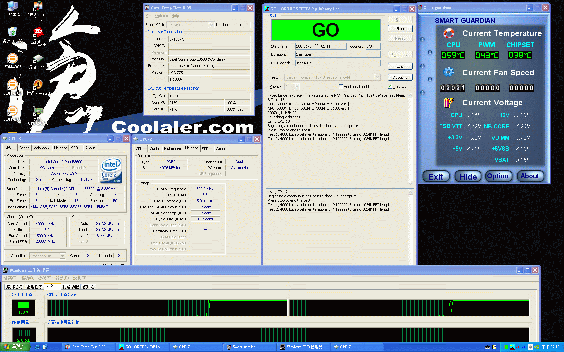Switch to 網路功能 tab in Task Manager
The image size is (564, 352).
(70, 287)
